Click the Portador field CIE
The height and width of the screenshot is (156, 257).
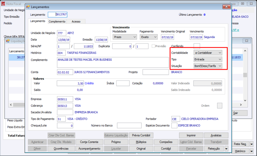(x=176, y=119)
